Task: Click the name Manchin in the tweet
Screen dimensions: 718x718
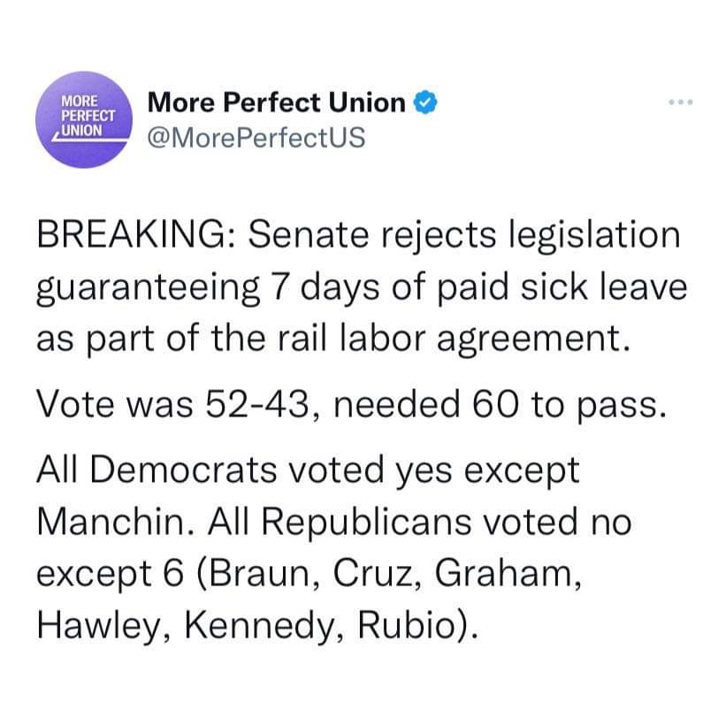Action: (111, 522)
